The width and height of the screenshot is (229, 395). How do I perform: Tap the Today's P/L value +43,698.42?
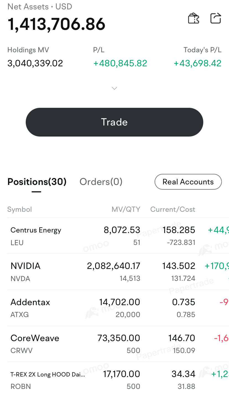click(197, 63)
